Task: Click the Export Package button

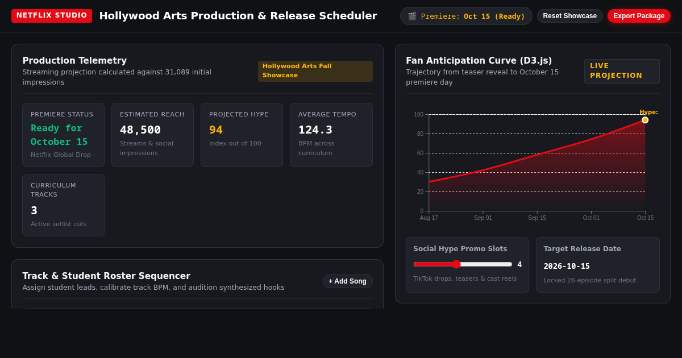Action: [x=639, y=16]
